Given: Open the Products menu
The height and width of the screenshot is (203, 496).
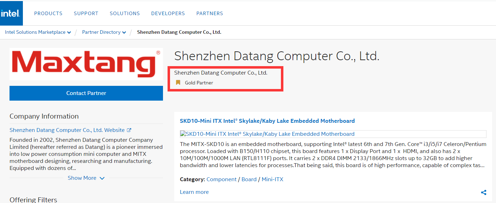Looking at the screenshot, I should (48, 13).
